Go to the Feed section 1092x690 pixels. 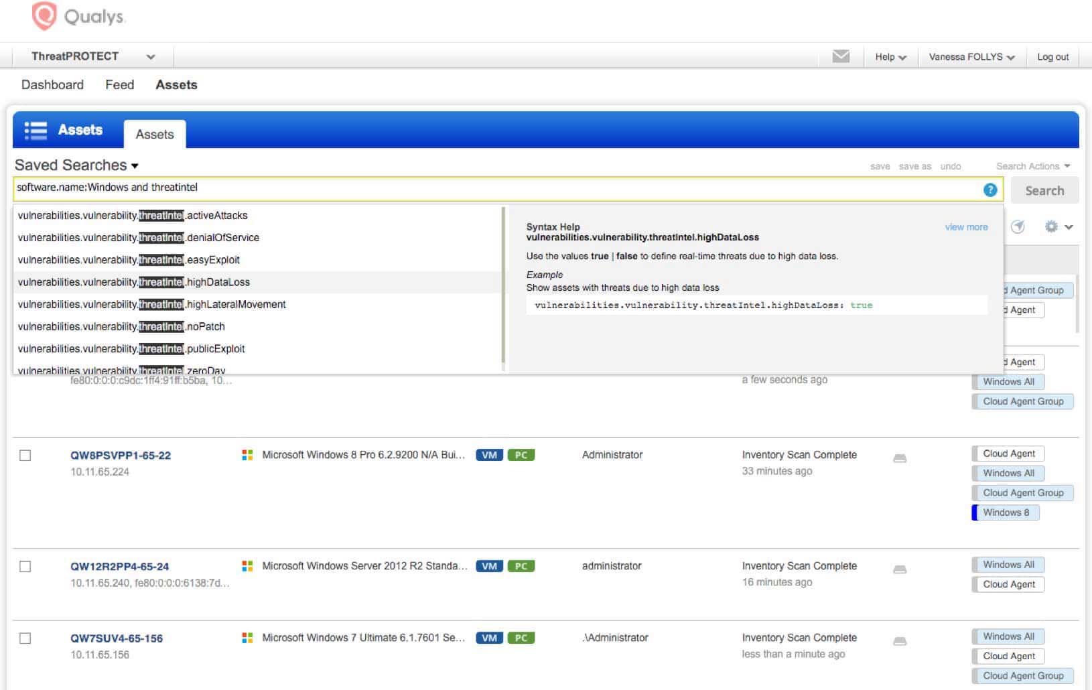tap(119, 85)
